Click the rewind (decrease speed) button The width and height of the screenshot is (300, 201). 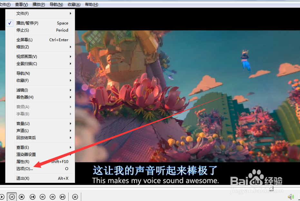(43, 197)
